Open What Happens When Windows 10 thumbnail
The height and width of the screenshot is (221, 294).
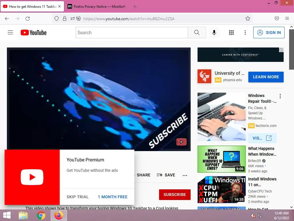pyautogui.click(x=221, y=159)
